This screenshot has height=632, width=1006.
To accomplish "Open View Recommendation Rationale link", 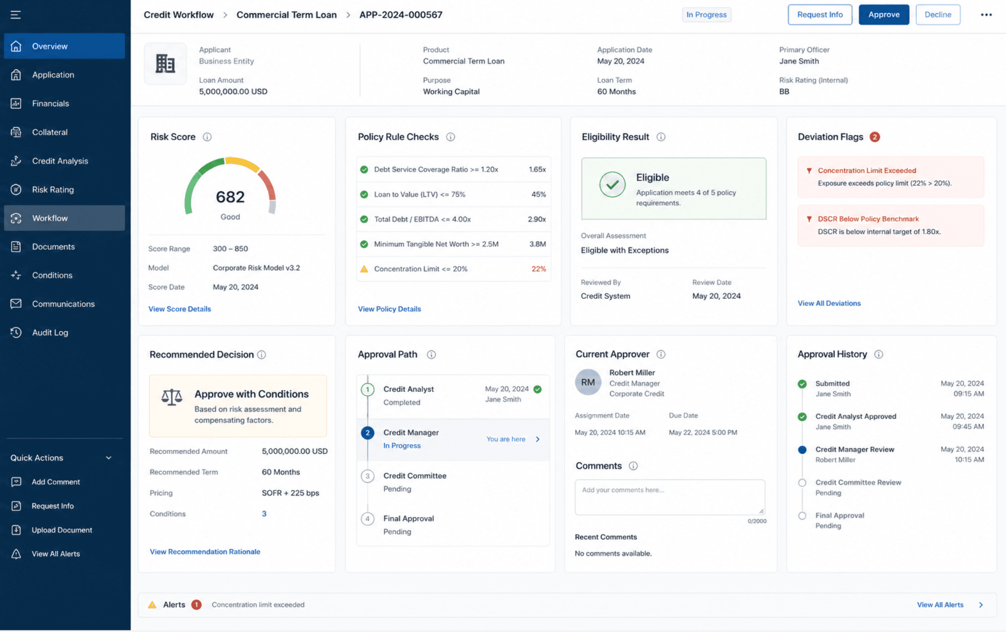I will coord(205,551).
